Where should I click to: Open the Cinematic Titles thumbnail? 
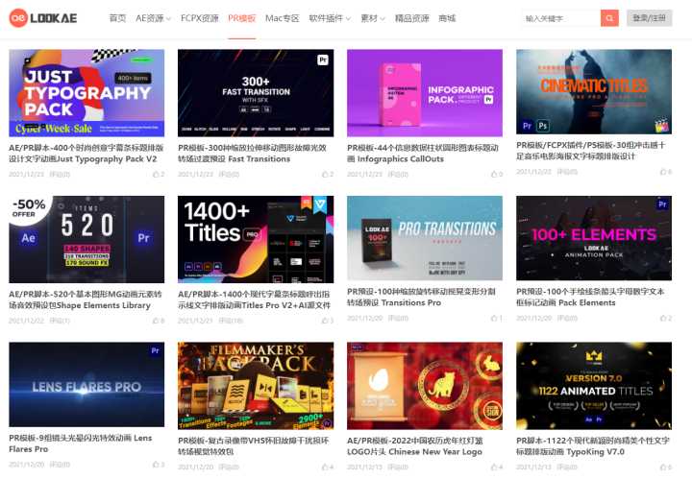(x=594, y=91)
